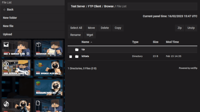Go to Test Server breadcrumb link

(78, 6)
